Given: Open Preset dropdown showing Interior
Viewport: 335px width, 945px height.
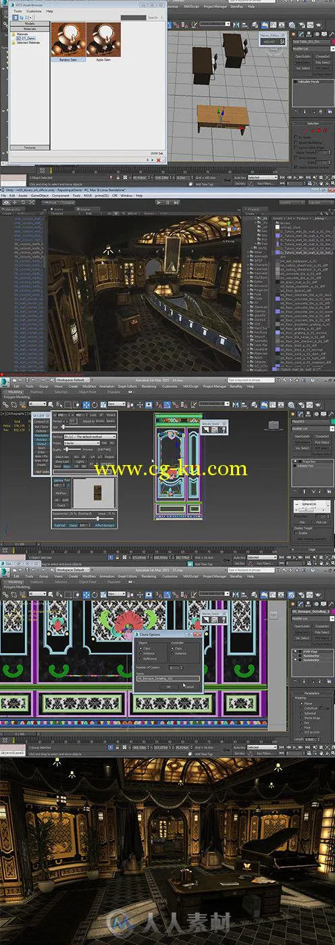Looking at the screenshot, I should pos(82,443).
